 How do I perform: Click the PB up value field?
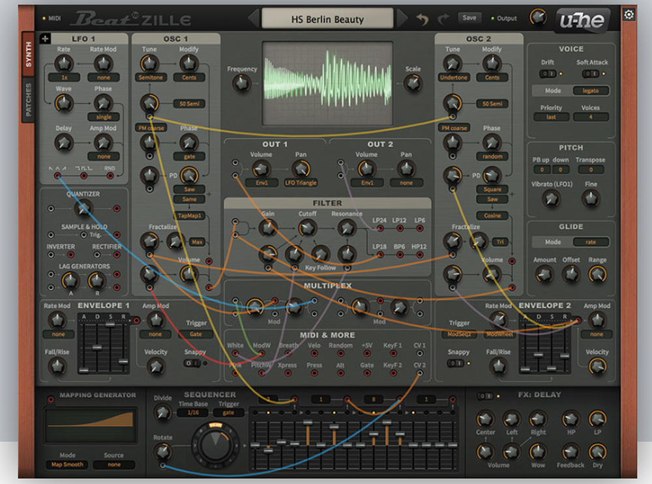click(x=542, y=169)
